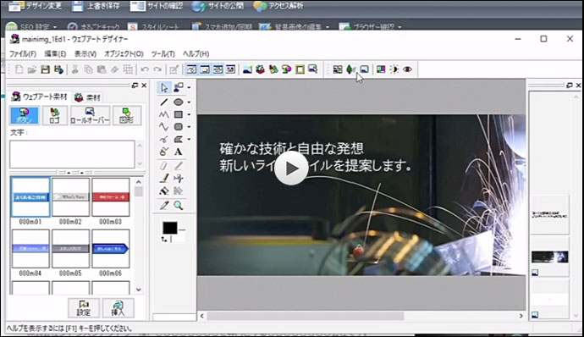
Task: Open the オブジェクト(O) menu
Action: coord(124,53)
